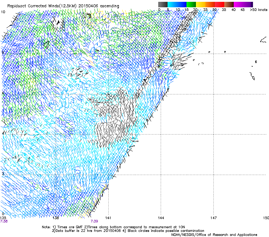This screenshot has width=269, height=237.
Task: Click the '141' longitude axis label
Action: coord(108,218)
